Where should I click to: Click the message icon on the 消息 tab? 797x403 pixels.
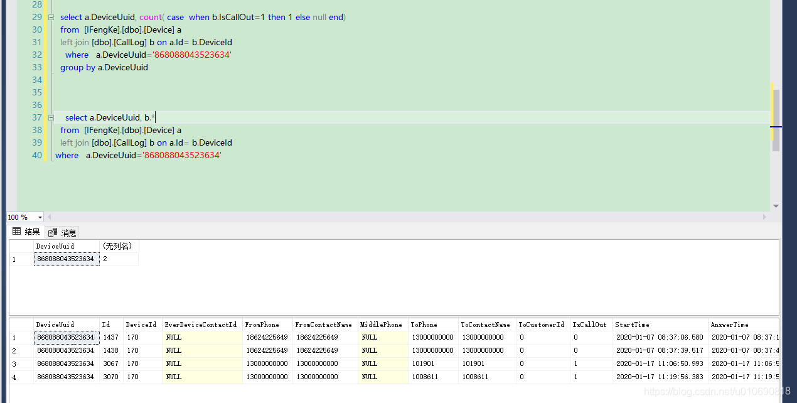(53, 231)
